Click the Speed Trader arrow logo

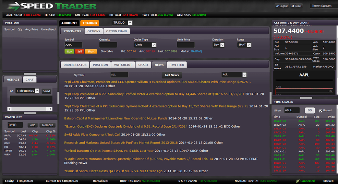[x=14, y=6]
